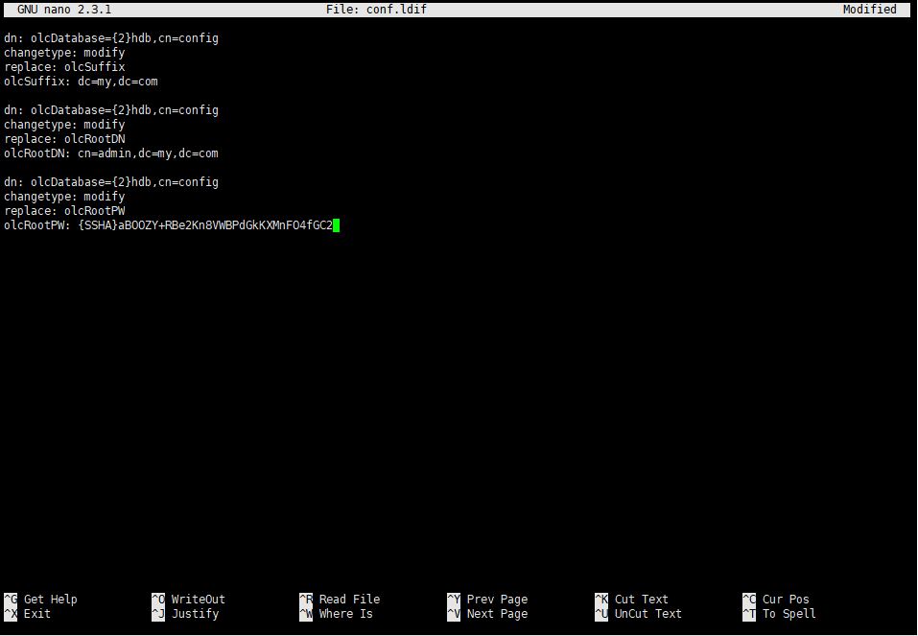Click the ^J key hint
This screenshot has width=918, height=636.
click(x=158, y=614)
